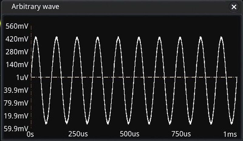Viewport: 243px width, 141px height.
Task: Click the dashed zero reference line at the right end
Action: [x=232, y=77]
